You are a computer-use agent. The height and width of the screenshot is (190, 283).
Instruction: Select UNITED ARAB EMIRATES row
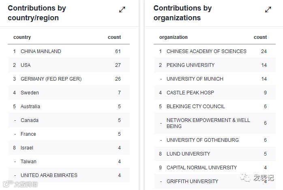(49, 175)
